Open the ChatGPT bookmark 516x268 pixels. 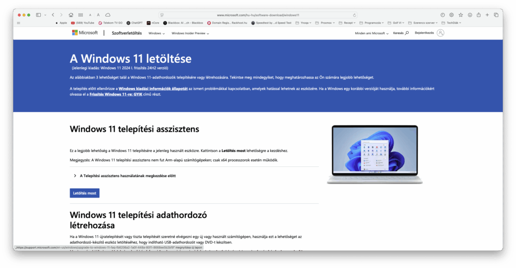(135, 23)
